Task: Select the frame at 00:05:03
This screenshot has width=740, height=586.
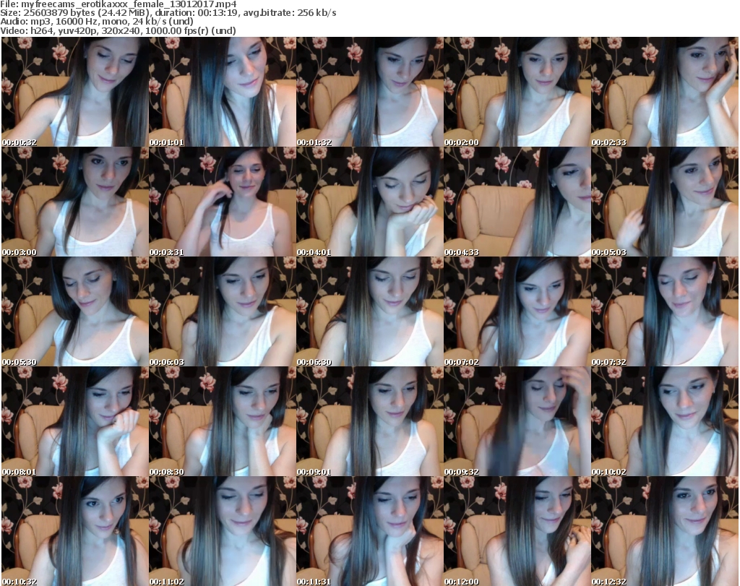Action: (665, 202)
